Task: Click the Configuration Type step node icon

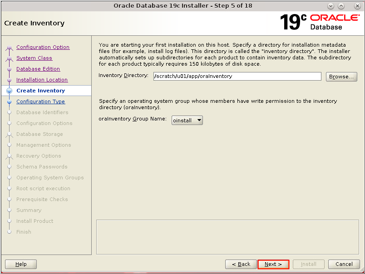Action: (x=10, y=101)
